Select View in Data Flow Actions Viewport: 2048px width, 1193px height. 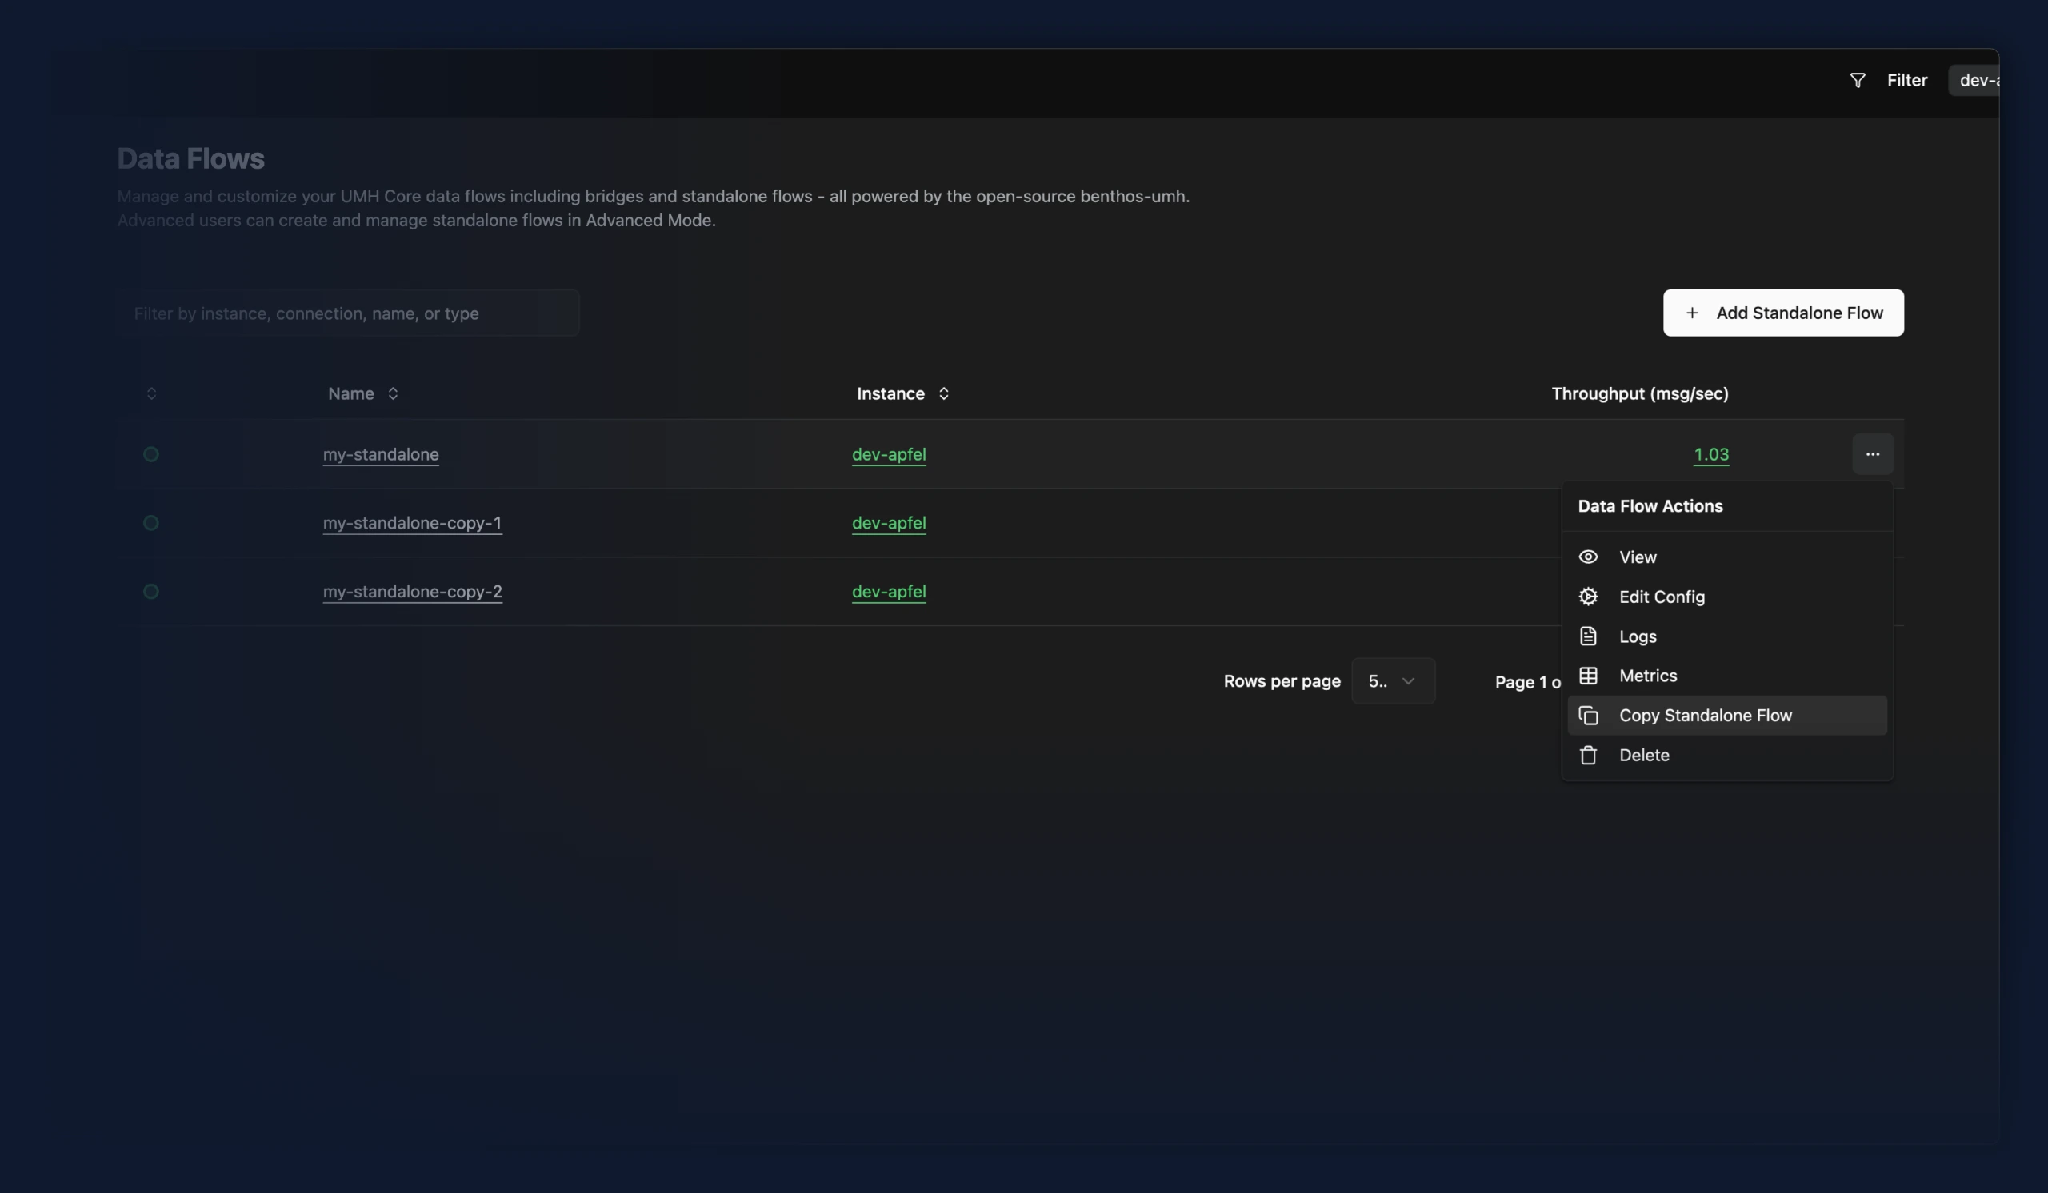[x=1727, y=557]
